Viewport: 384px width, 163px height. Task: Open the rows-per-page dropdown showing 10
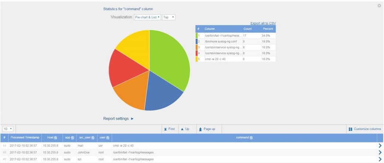tap(8, 129)
